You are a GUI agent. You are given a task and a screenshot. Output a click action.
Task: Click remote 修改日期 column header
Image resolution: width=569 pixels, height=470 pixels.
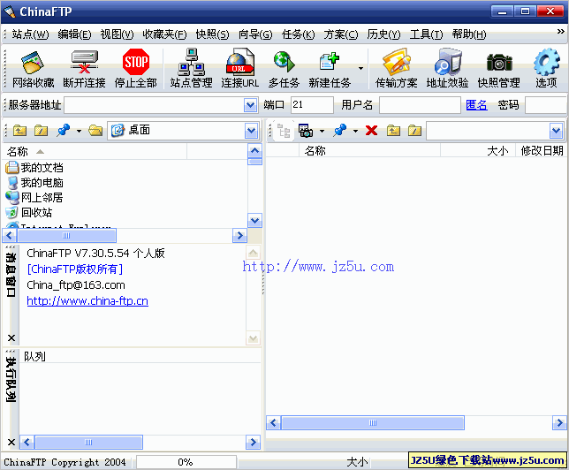tap(542, 150)
